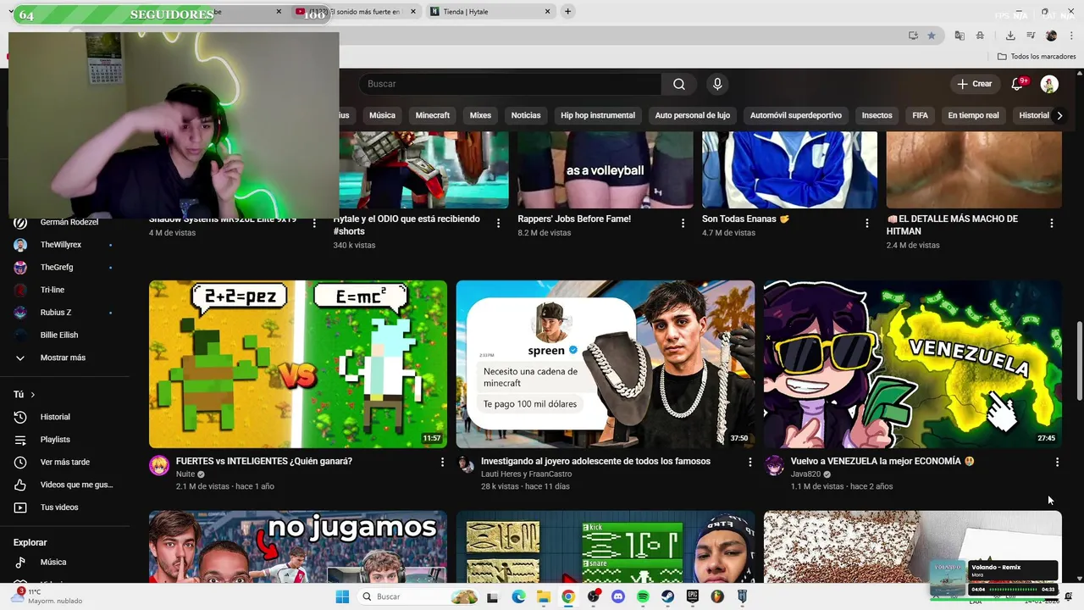Open the spreen joyero video thumbnail
Viewport: 1084px width, 610px height.
coord(606,364)
